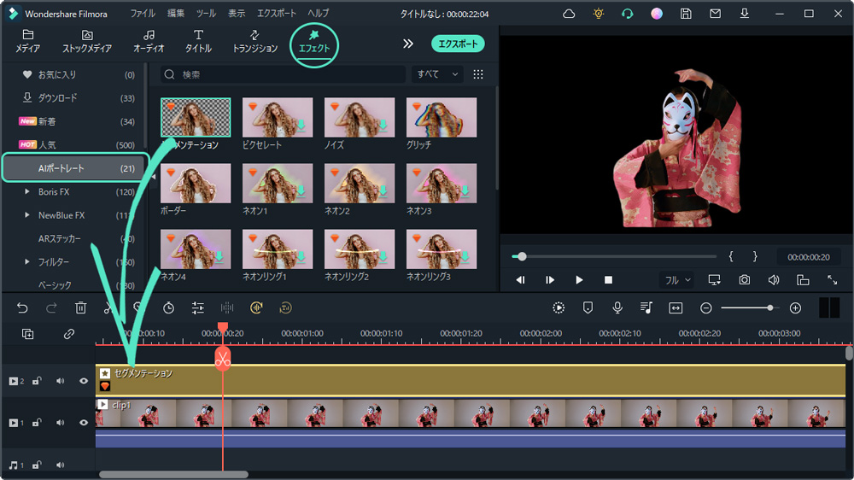Image resolution: width=854 pixels, height=480 pixels.
Task: Open the すべて filter dropdown
Action: pos(437,74)
